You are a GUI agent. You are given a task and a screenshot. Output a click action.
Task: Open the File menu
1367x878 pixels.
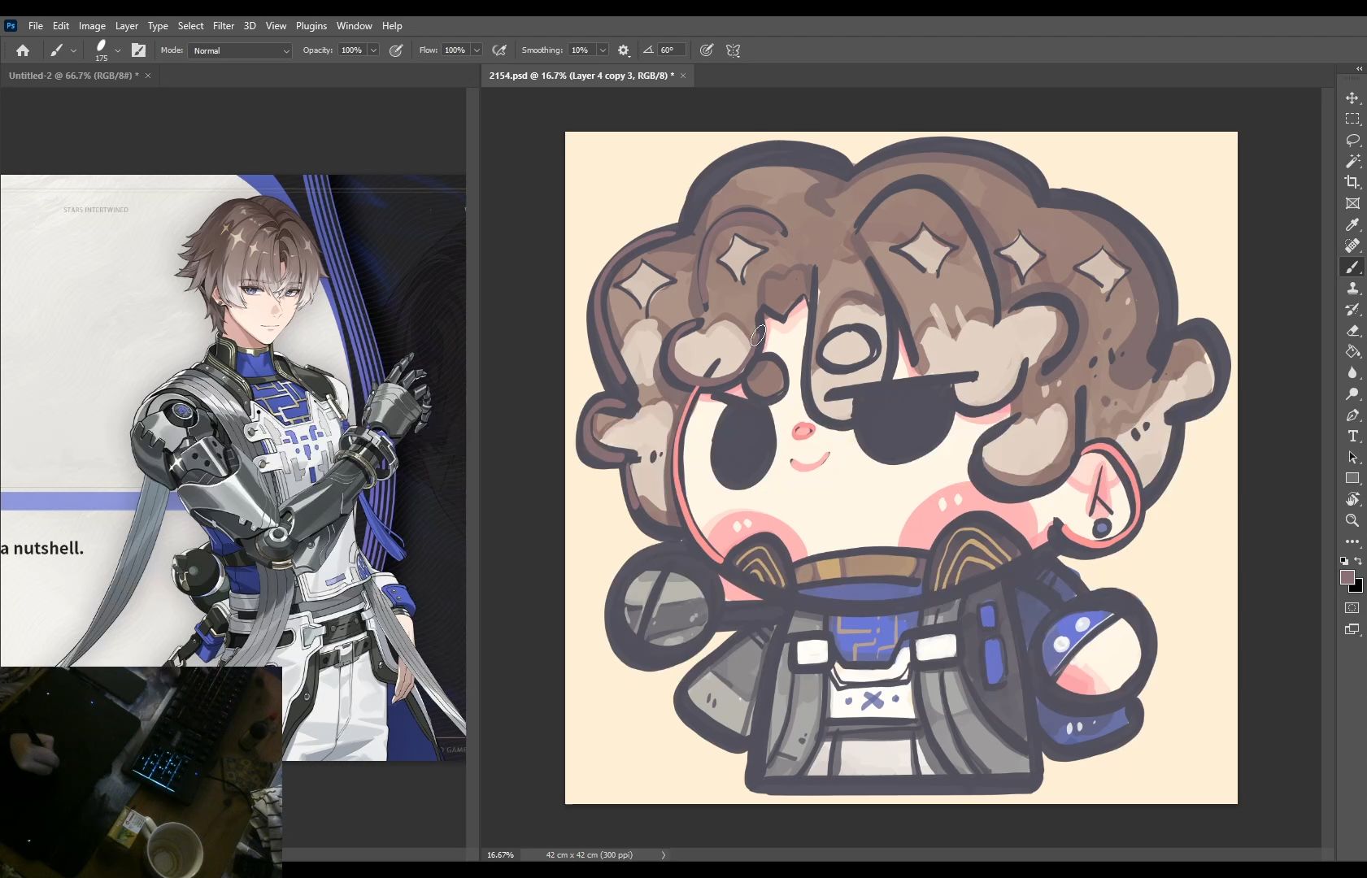point(36,26)
